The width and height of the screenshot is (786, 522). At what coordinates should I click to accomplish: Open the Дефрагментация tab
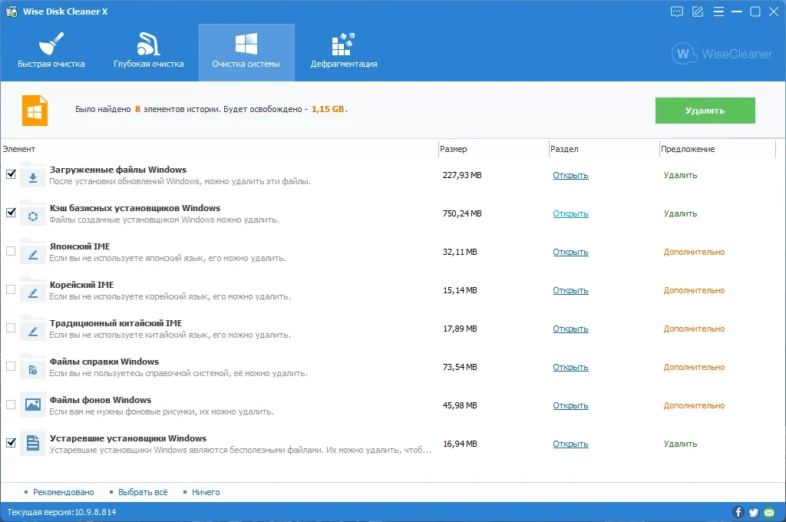pos(344,52)
